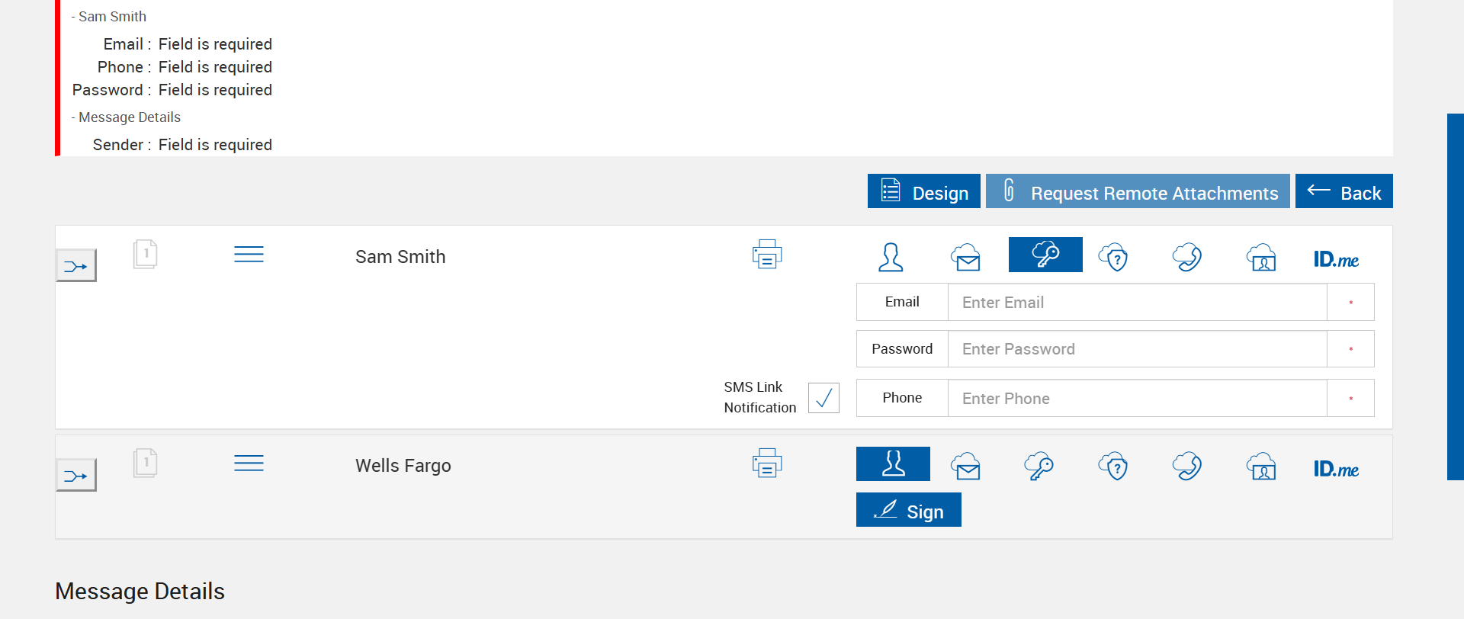
Task: Click the blue vertical scrollbar
Action: click(1455, 297)
